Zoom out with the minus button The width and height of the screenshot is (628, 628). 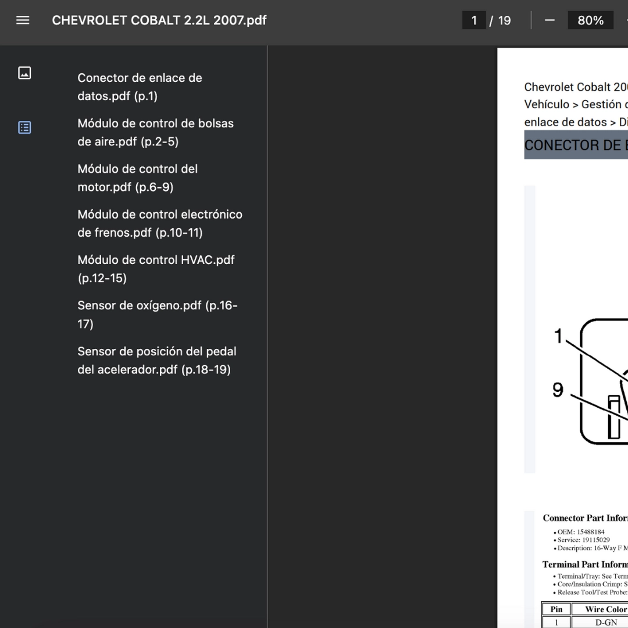[549, 20]
